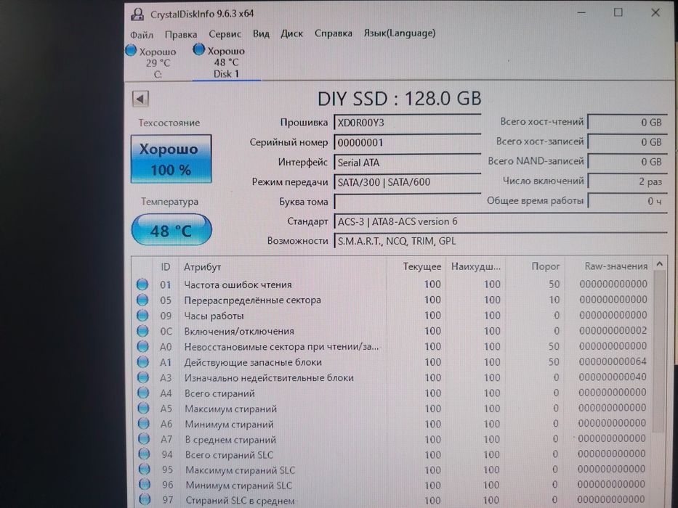Click the Всего хост-записей value field

click(x=627, y=142)
